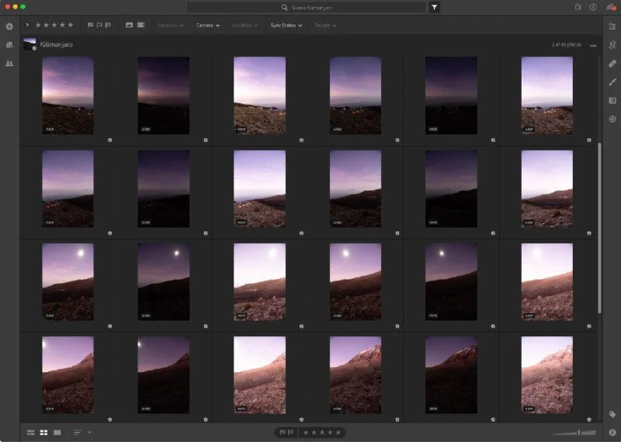621x442 pixels.
Task: Switch to square grid view
Action: [44, 433]
